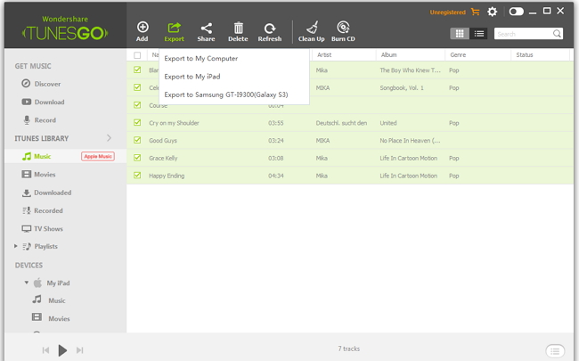Sort by the Artist column header

pos(324,54)
